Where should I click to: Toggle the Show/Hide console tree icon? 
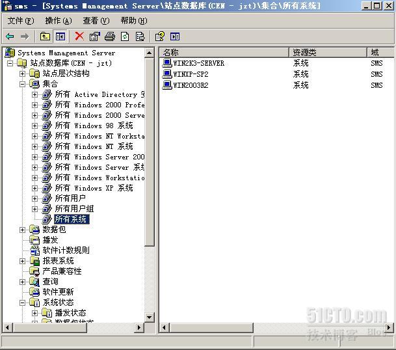click(60, 36)
